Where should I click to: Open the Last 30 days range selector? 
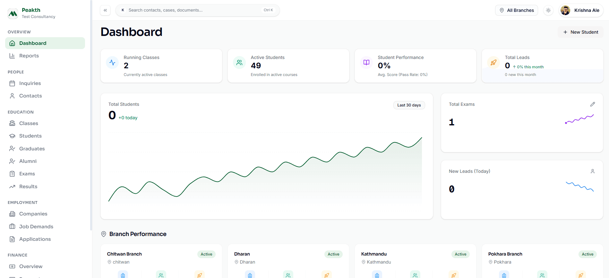coord(409,105)
